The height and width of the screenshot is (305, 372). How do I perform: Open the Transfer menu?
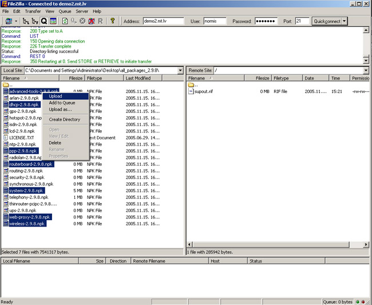[x=33, y=11]
